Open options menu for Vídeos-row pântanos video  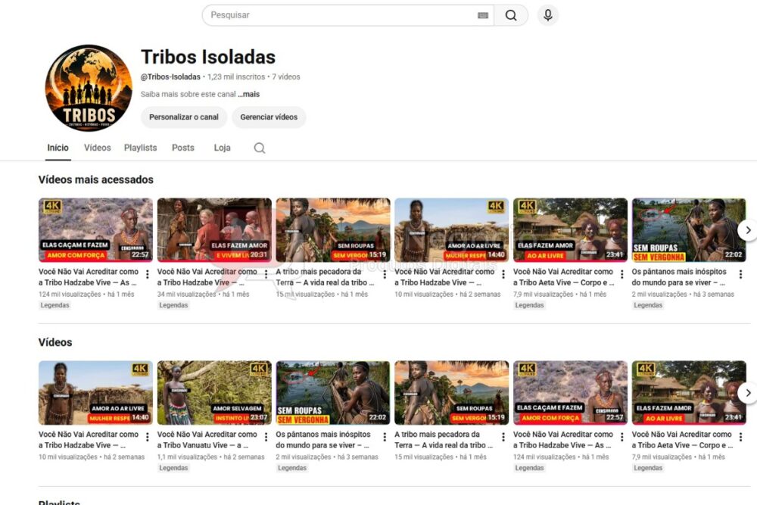(385, 437)
